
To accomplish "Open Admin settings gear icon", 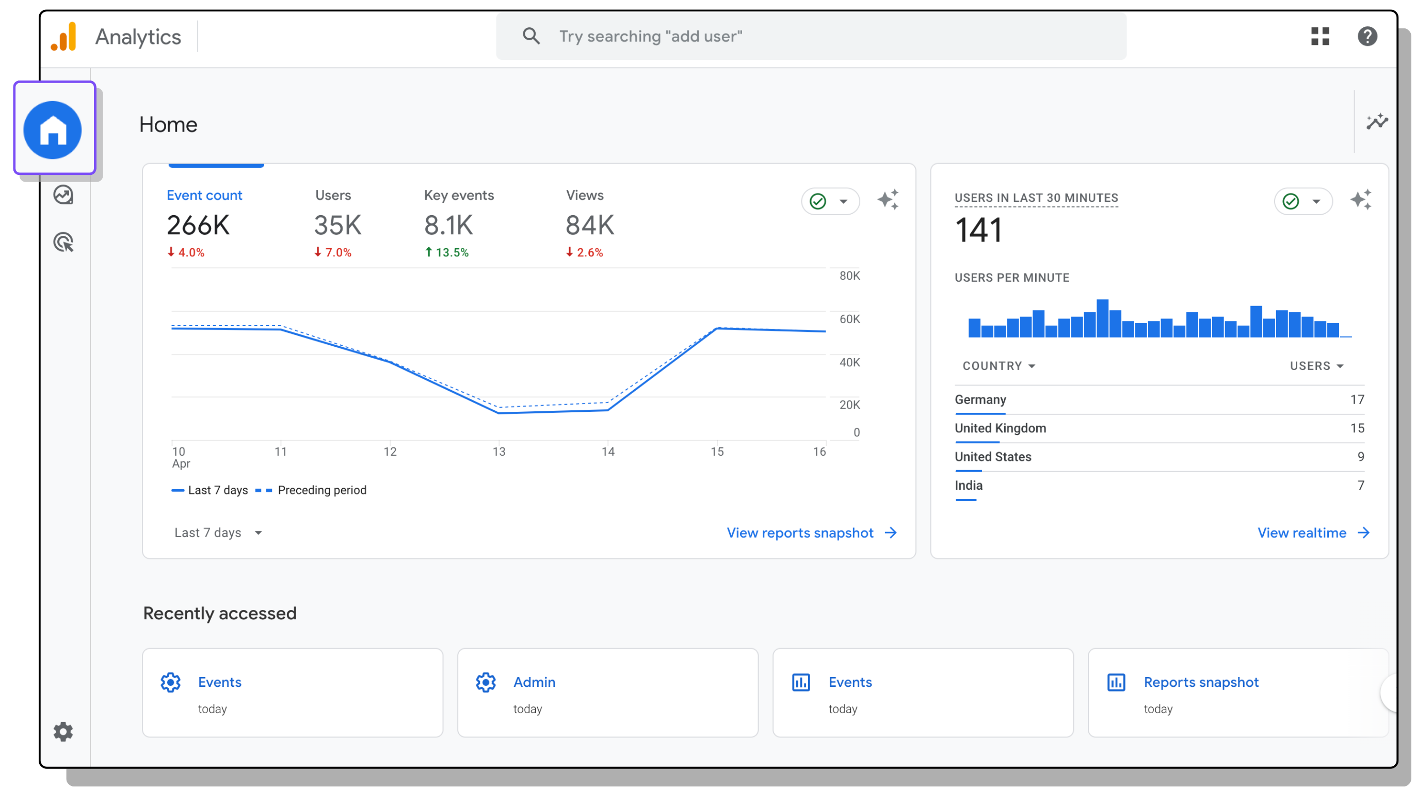I will (x=63, y=731).
